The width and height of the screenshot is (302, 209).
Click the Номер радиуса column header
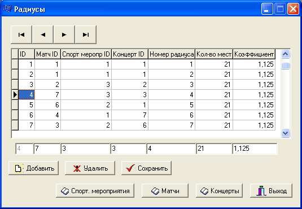(x=172, y=54)
